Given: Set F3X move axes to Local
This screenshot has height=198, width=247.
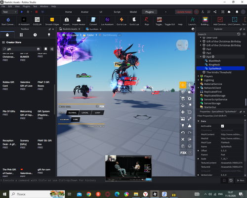Looking at the screenshot, I should tap(85, 113).
